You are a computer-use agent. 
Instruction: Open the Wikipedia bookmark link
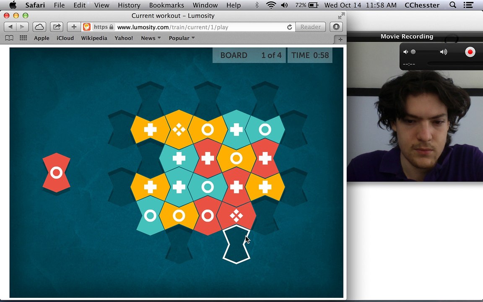point(94,38)
